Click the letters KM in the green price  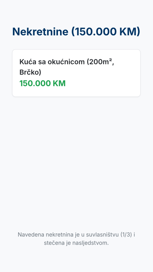click(x=59, y=83)
